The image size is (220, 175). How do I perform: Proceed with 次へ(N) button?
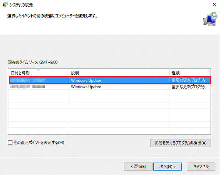pos(167,167)
